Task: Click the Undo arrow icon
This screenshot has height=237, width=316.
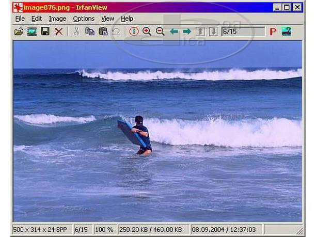Action: (116, 31)
